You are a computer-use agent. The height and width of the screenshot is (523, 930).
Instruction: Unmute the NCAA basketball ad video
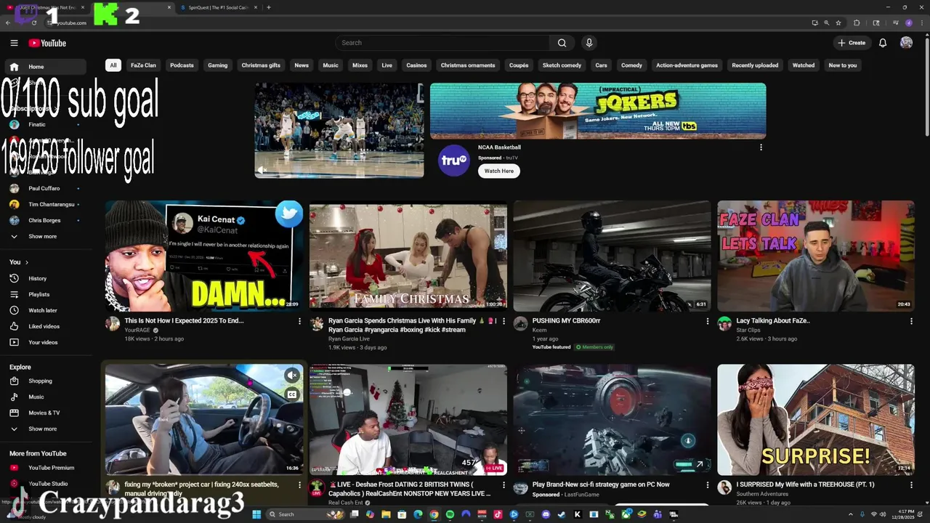(x=263, y=170)
